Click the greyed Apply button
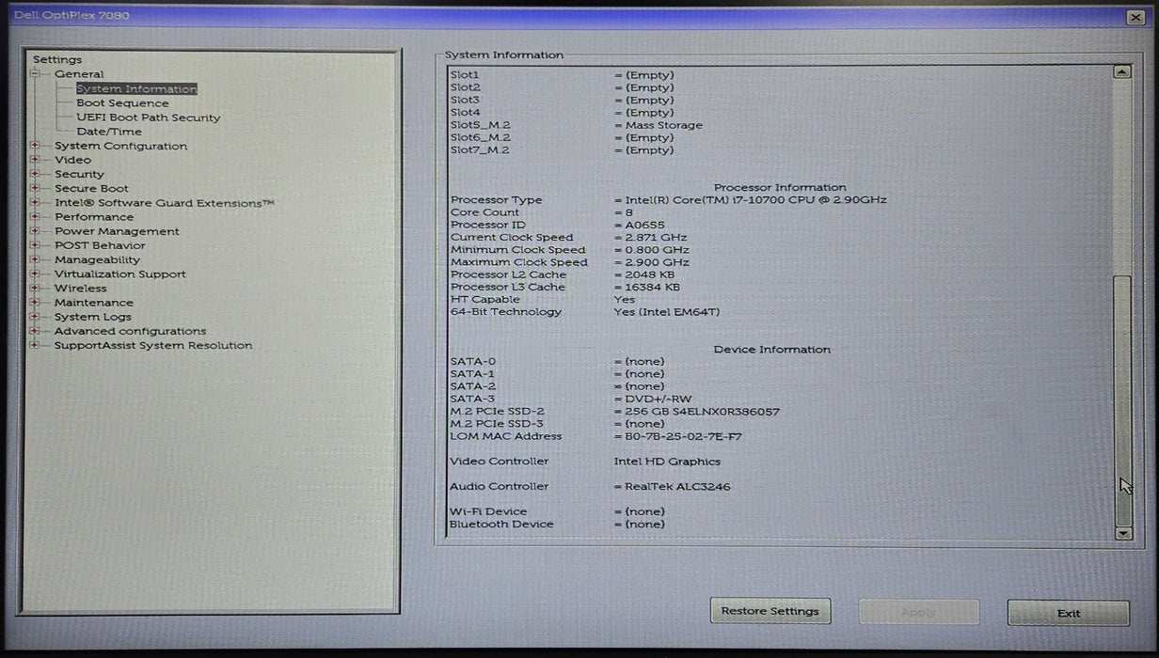1159x658 pixels. click(918, 612)
